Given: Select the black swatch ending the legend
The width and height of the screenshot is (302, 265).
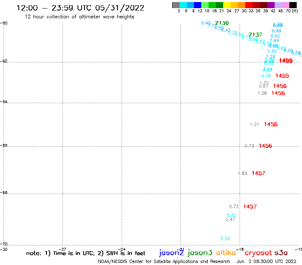Looking at the screenshot, I should [293, 5].
